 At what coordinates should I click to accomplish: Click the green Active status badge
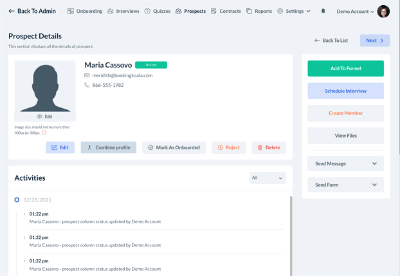151,65
